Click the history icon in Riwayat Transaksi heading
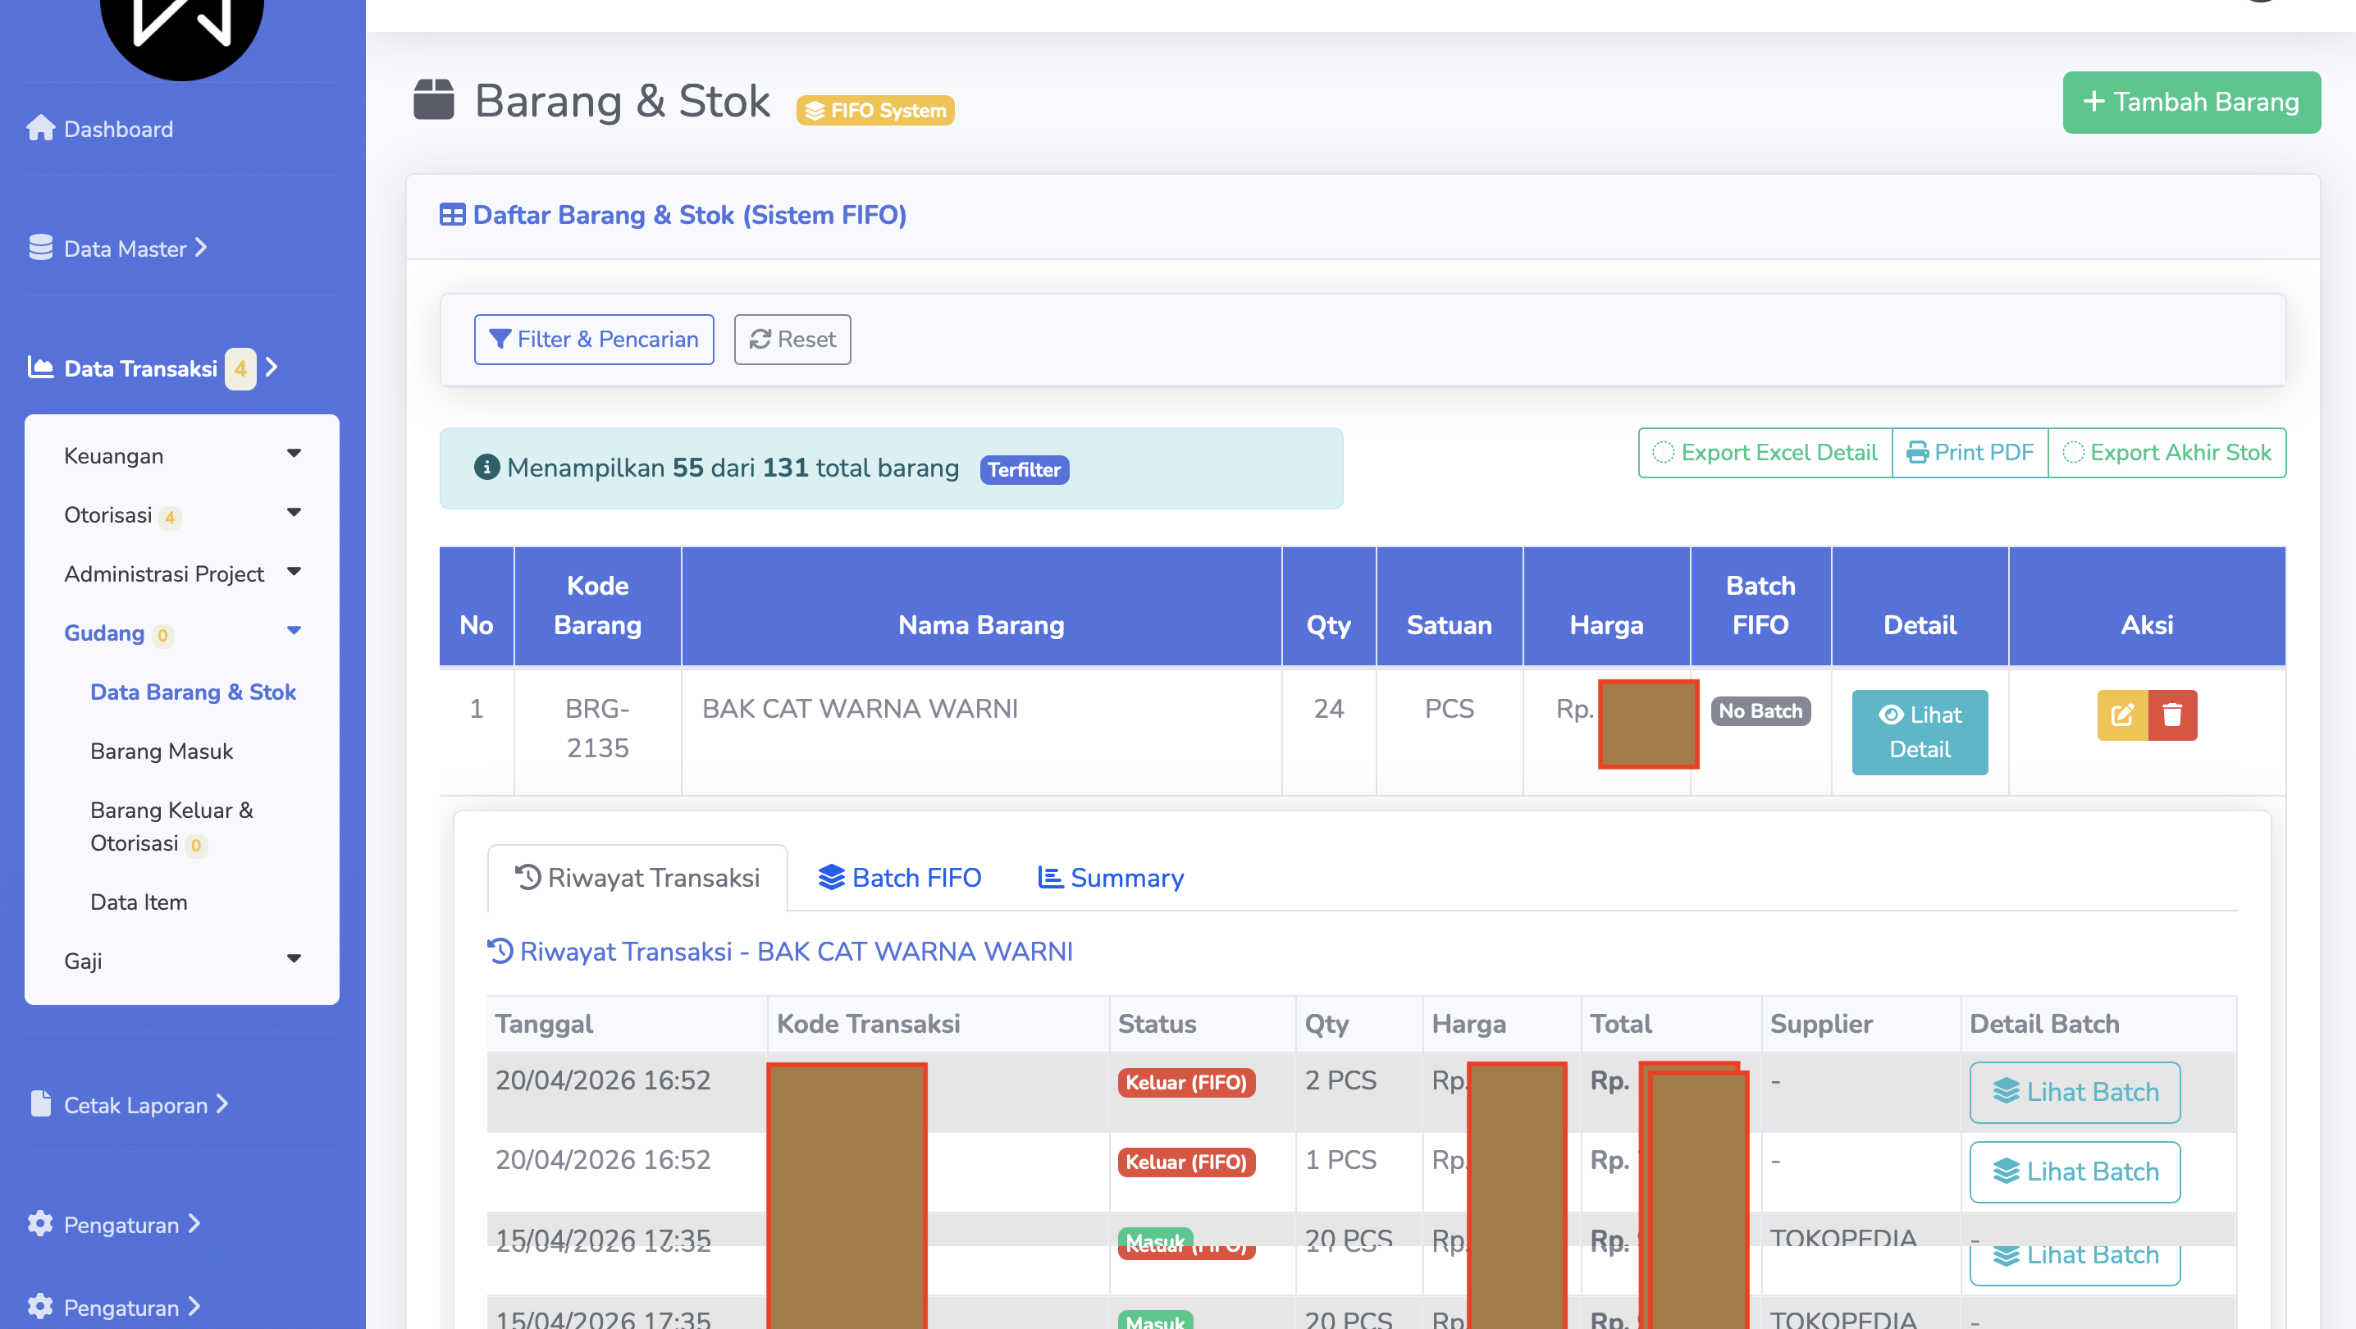 [x=500, y=952]
